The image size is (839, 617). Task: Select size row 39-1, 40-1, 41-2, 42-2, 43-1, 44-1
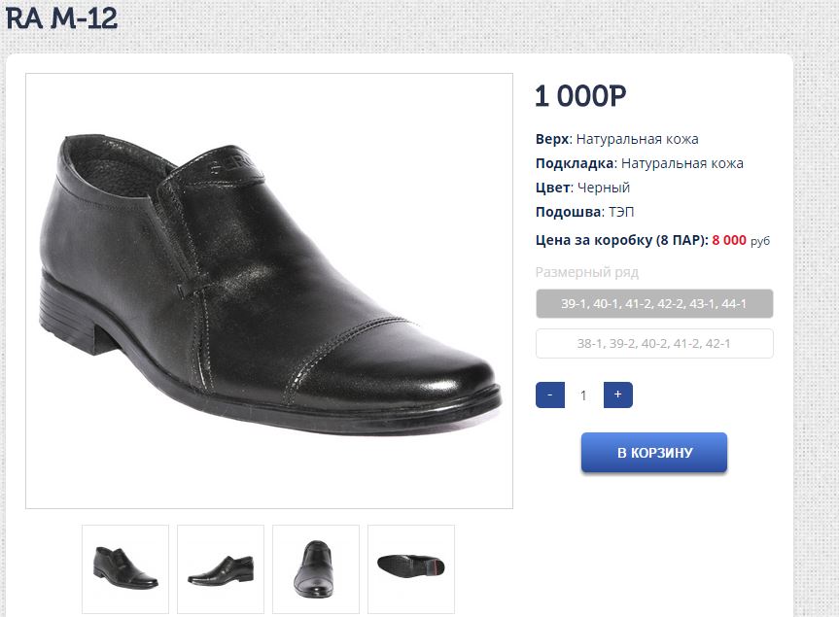pyautogui.click(x=654, y=304)
